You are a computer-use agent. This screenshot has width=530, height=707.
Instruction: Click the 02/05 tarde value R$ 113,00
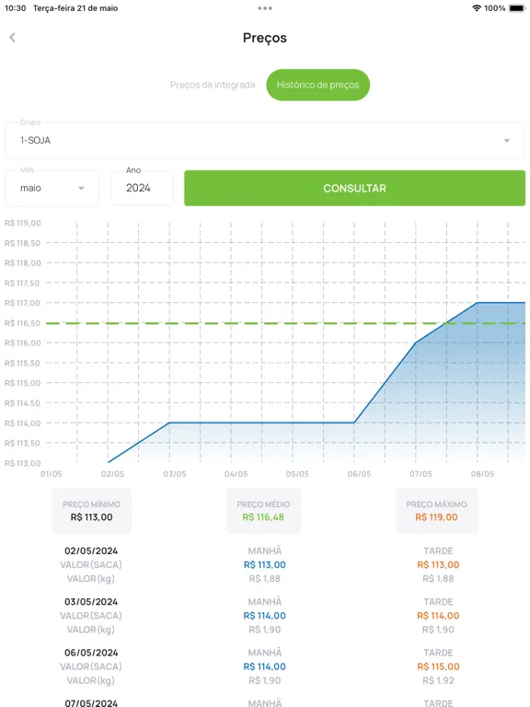point(438,564)
